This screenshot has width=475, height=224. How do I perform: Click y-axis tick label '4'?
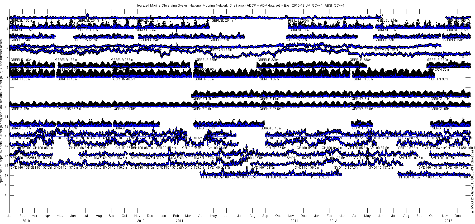click(x=7, y=48)
